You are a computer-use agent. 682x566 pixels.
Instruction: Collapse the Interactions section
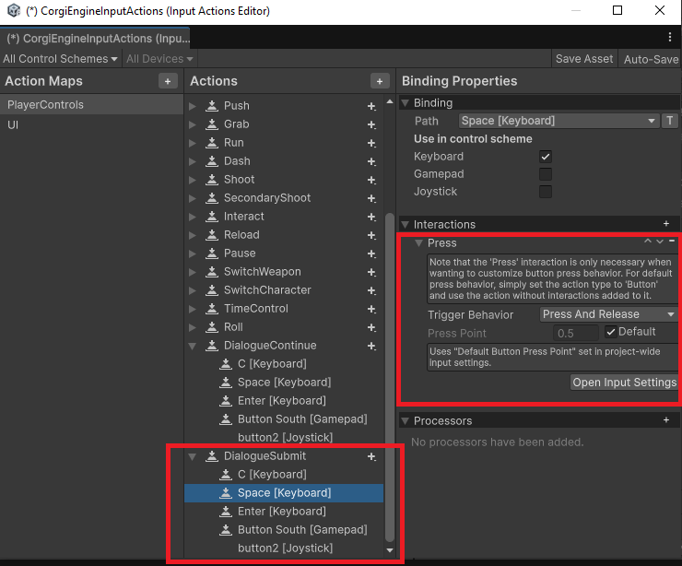click(x=406, y=225)
